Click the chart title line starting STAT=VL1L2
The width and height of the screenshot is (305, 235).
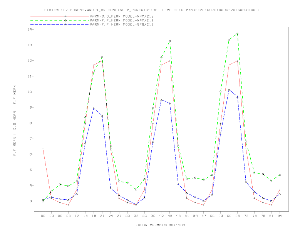(x=151, y=10)
